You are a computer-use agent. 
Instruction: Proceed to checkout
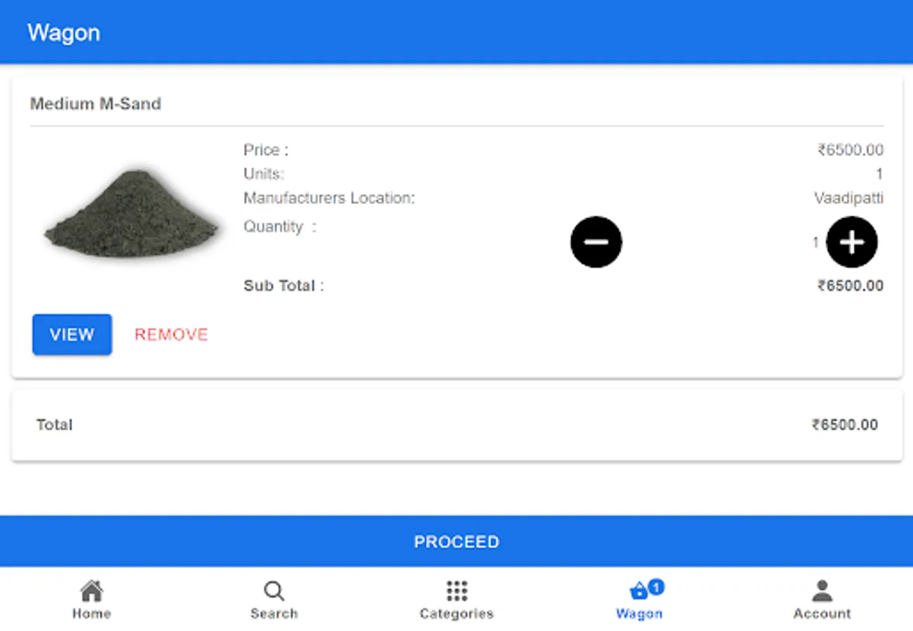[x=456, y=541]
